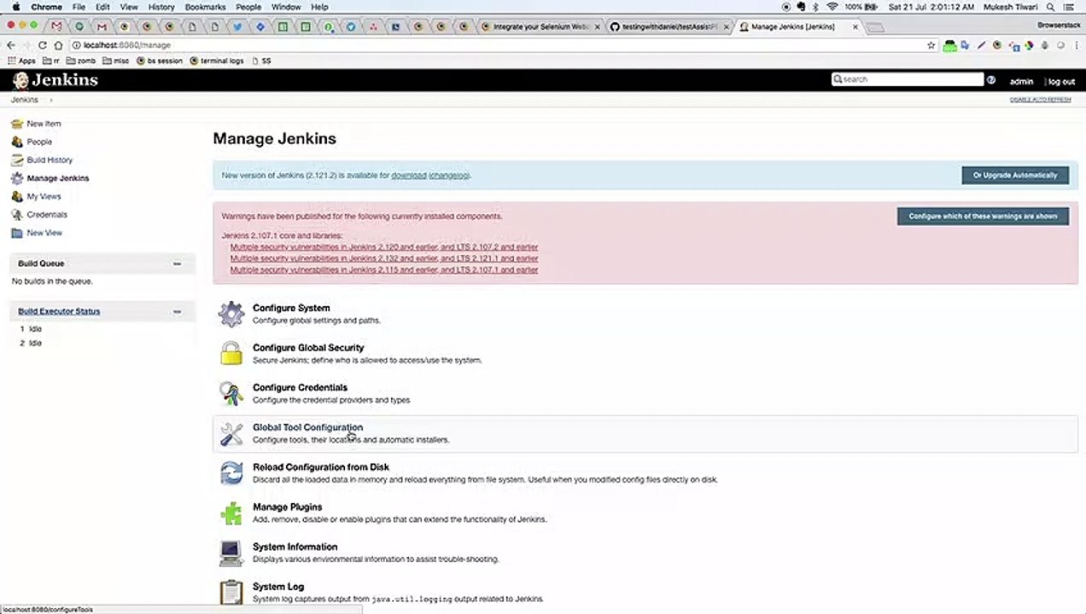
Task: Click the Jenkins breadcrumb link
Action: 24,100
